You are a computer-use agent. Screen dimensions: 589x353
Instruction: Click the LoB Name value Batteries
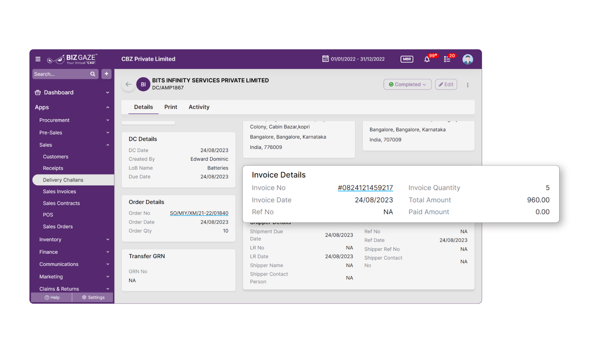point(218,168)
